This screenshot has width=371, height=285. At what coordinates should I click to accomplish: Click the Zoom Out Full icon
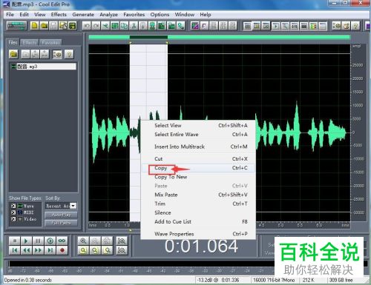pyautogui.click(x=107, y=241)
